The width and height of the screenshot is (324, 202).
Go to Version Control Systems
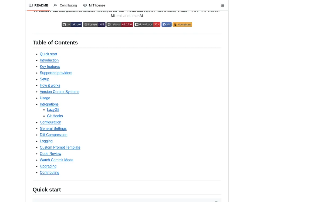coord(59,92)
